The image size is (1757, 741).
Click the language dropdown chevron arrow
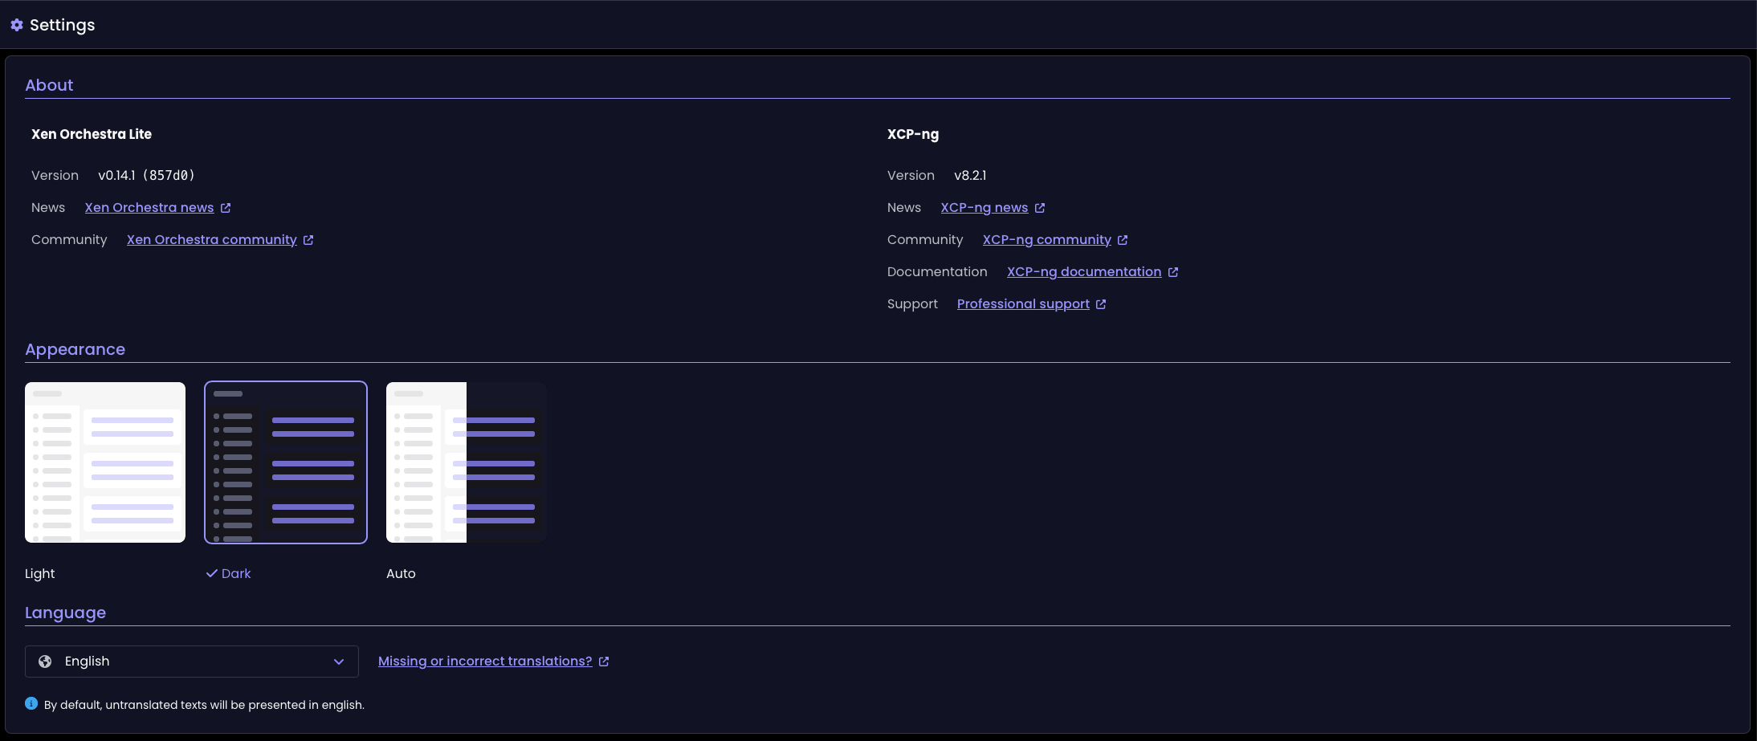(x=339, y=662)
